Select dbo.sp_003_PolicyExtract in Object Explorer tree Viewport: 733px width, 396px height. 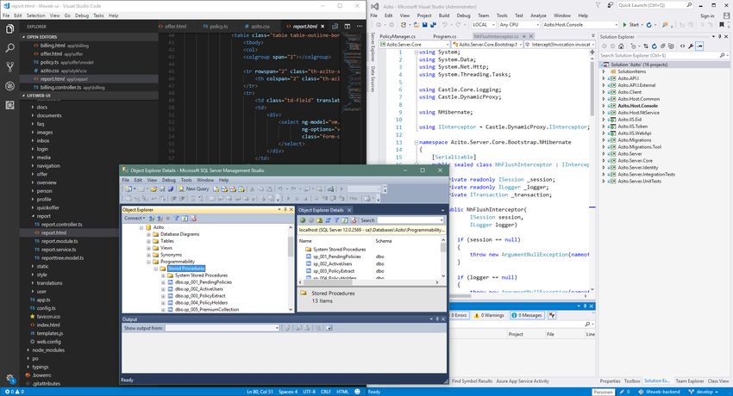199,296
